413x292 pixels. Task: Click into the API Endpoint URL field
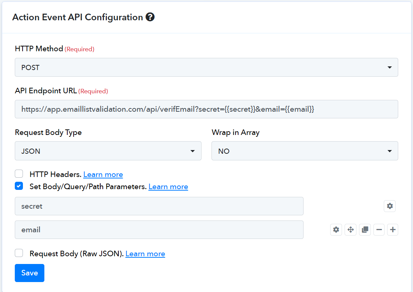(206, 109)
